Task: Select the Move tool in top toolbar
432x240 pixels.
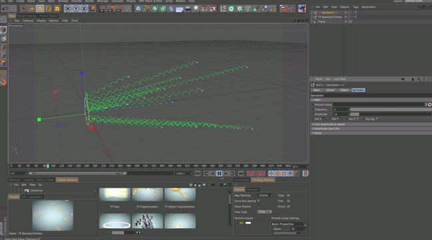Action: coord(32,9)
